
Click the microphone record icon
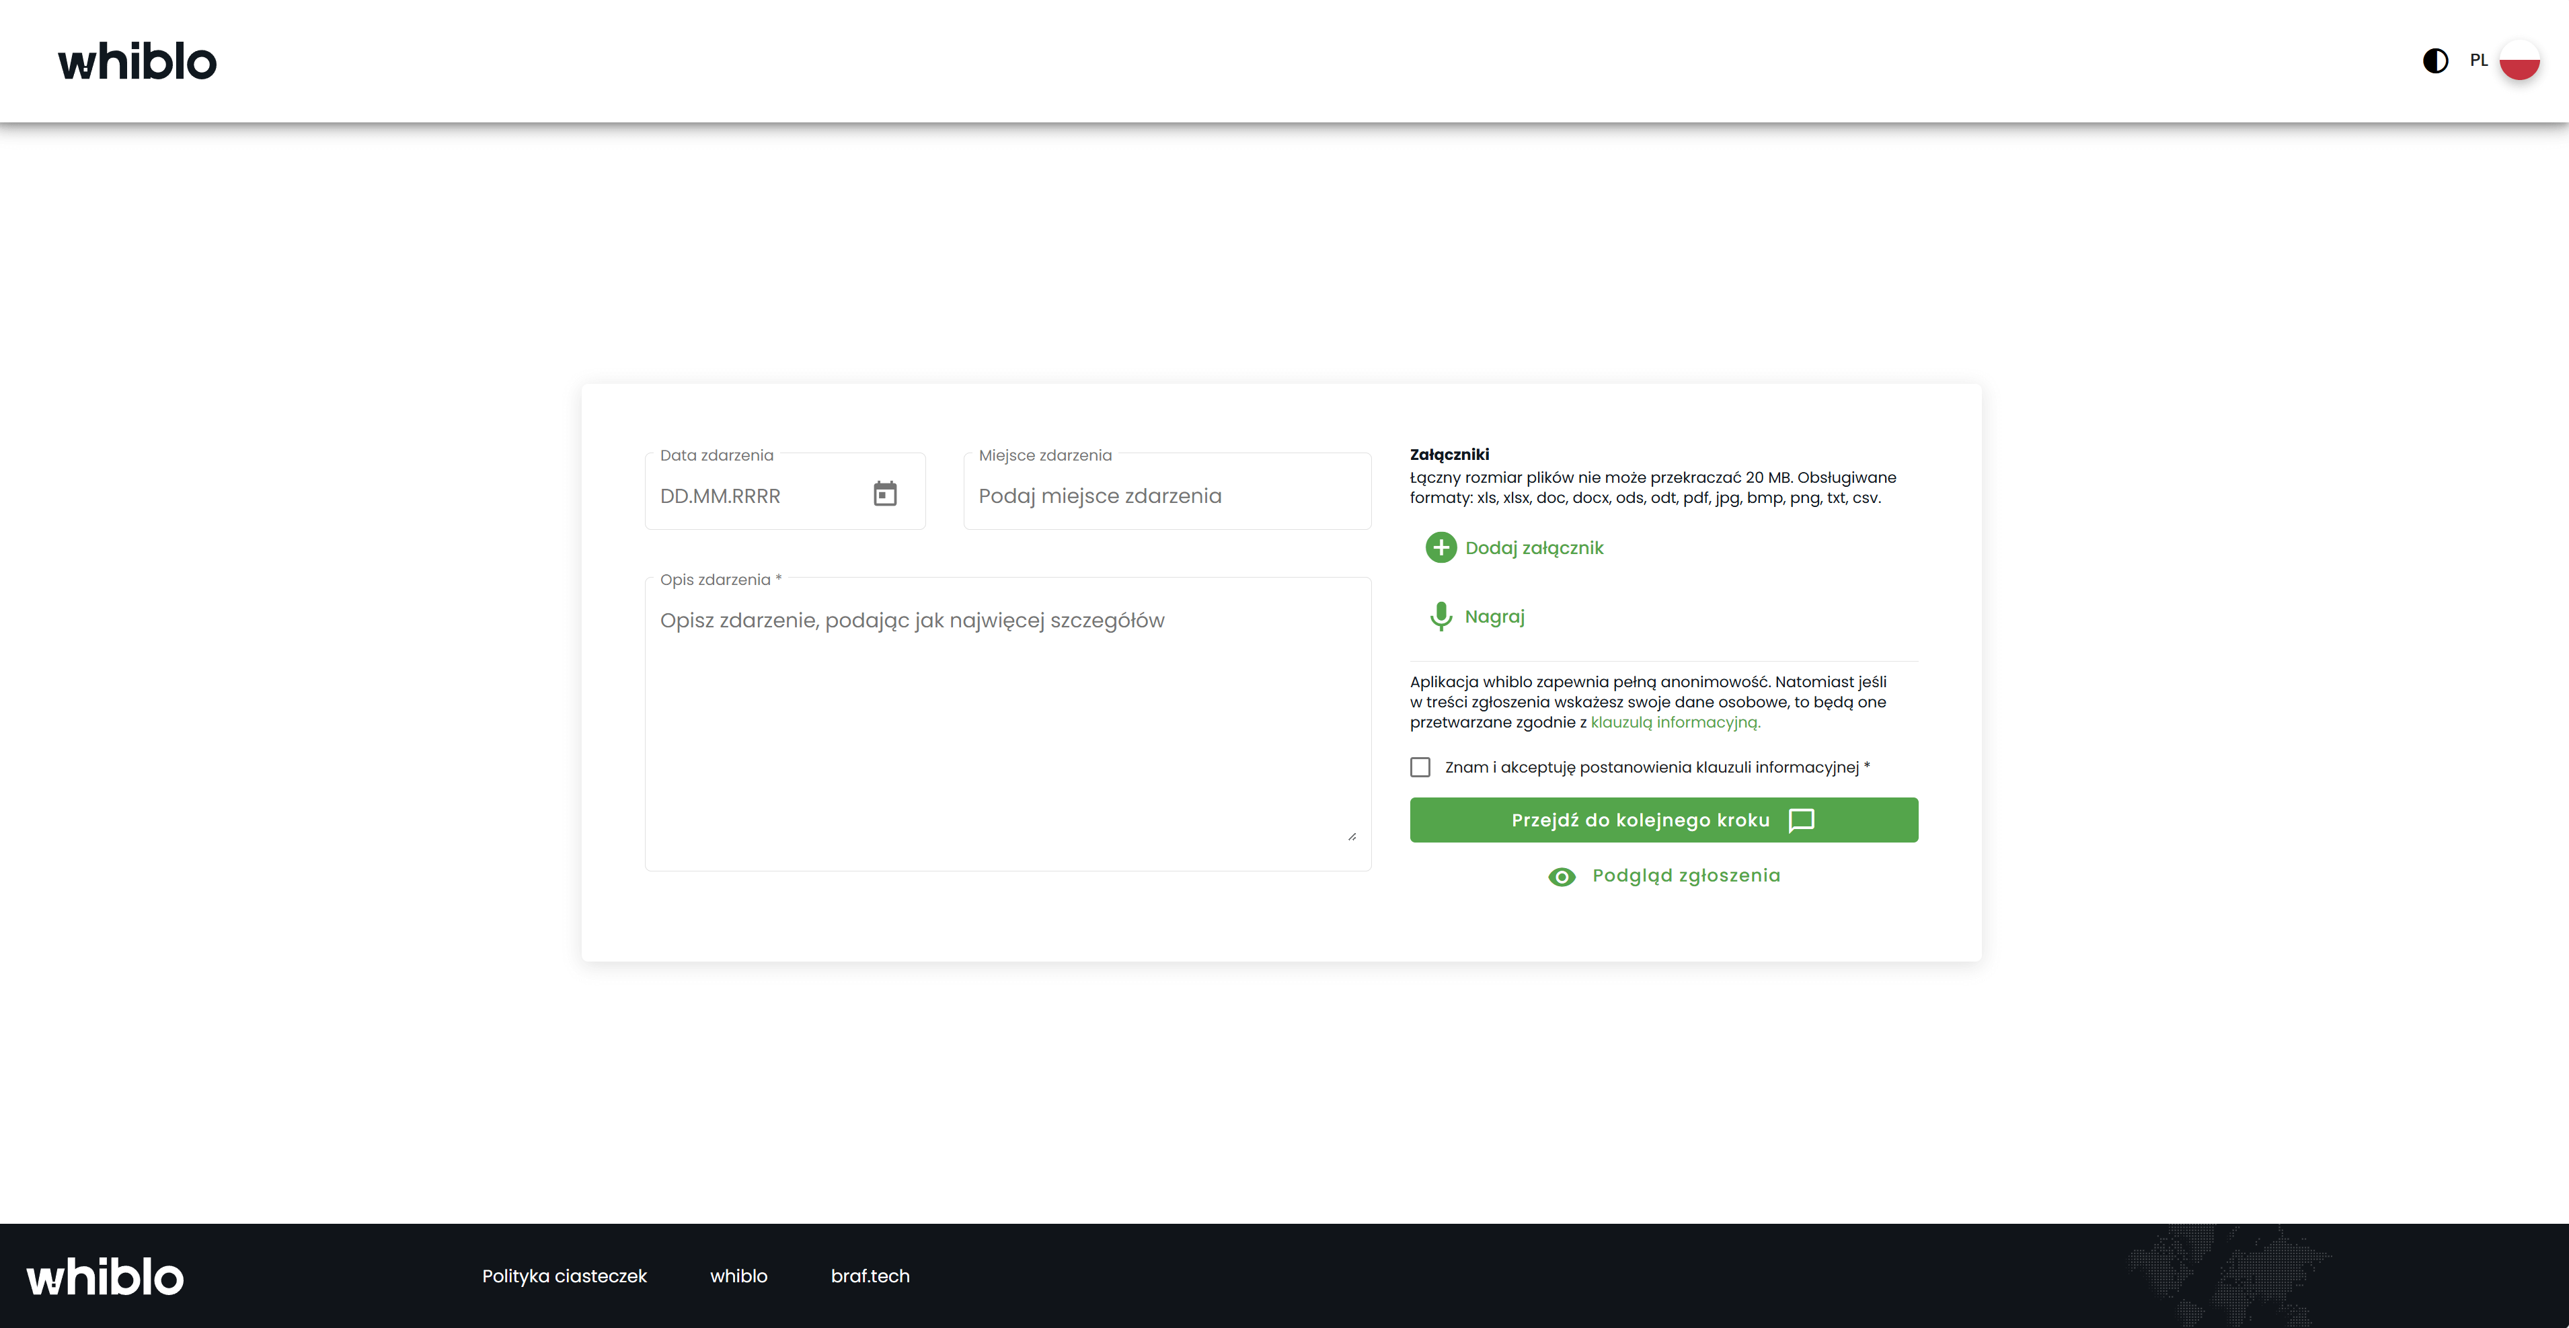(x=1440, y=616)
